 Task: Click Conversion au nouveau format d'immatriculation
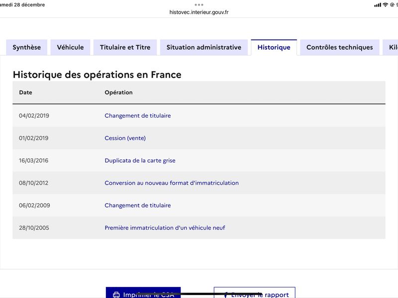pyautogui.click(x=172, y=183)
